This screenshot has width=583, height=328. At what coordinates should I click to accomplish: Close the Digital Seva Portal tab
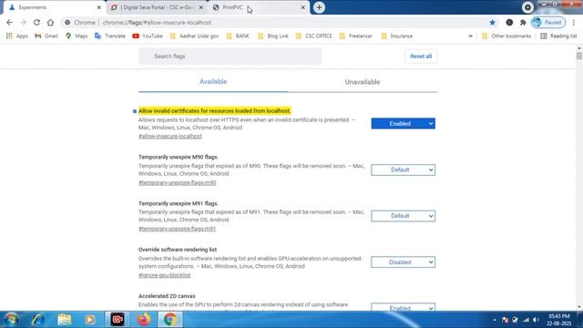201,7
